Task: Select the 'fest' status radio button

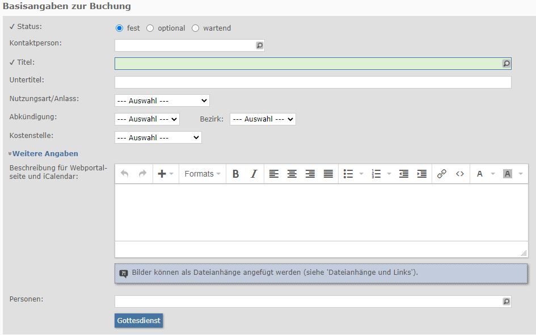Action: point(119,28)
